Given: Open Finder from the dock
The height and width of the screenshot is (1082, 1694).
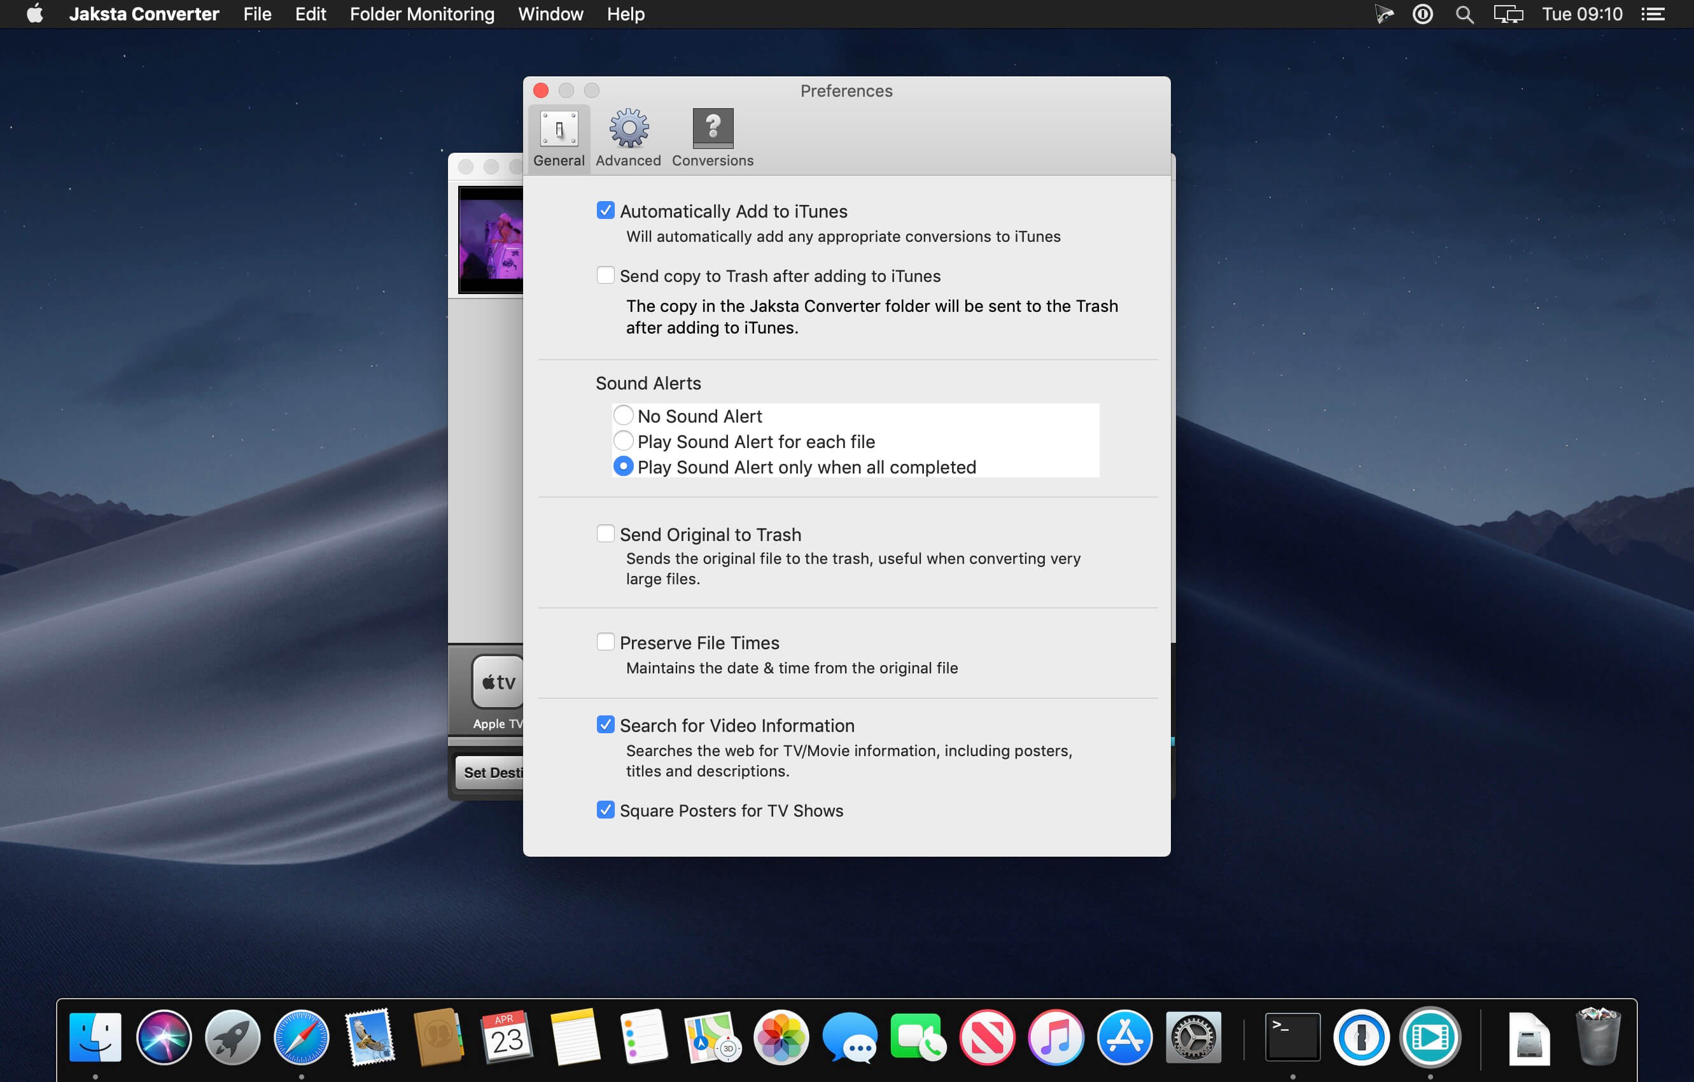Looking at the screenshot, I should [x=95, y=1037].
